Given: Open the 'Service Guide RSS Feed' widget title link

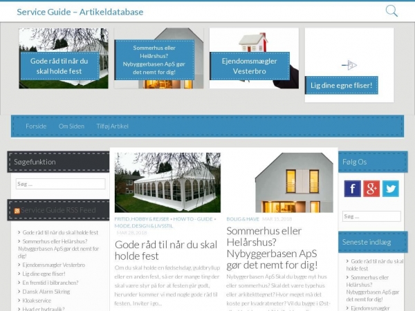Looking at the screenshot, I should point(58,210).
